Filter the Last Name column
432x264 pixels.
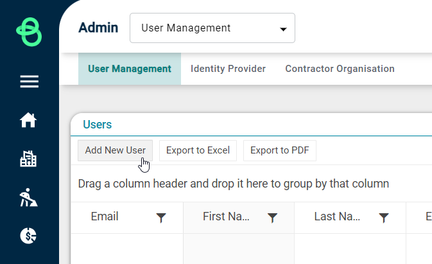click(384, 217)
